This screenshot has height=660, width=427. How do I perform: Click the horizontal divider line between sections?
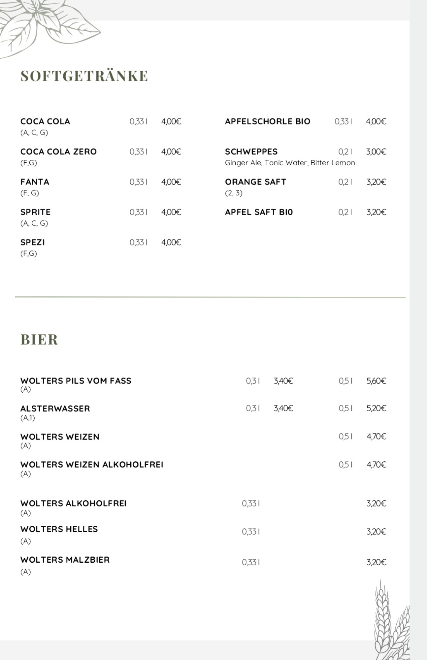[210, 297]
